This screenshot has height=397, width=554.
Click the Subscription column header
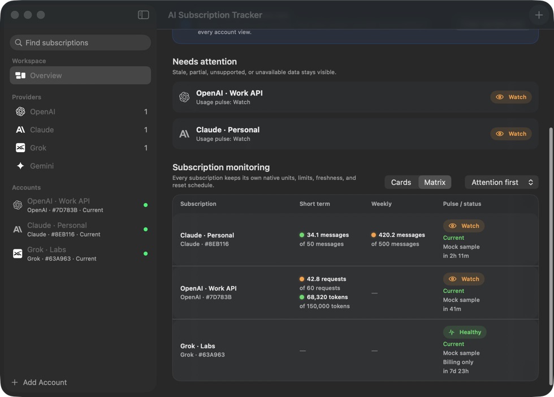(x=198, y=204)
